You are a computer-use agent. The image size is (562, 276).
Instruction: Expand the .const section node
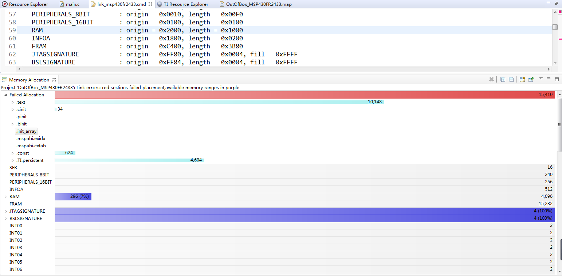click(x=12, y=153)
